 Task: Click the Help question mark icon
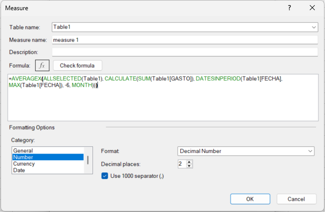pyautogui.click(x=289, y=8)
